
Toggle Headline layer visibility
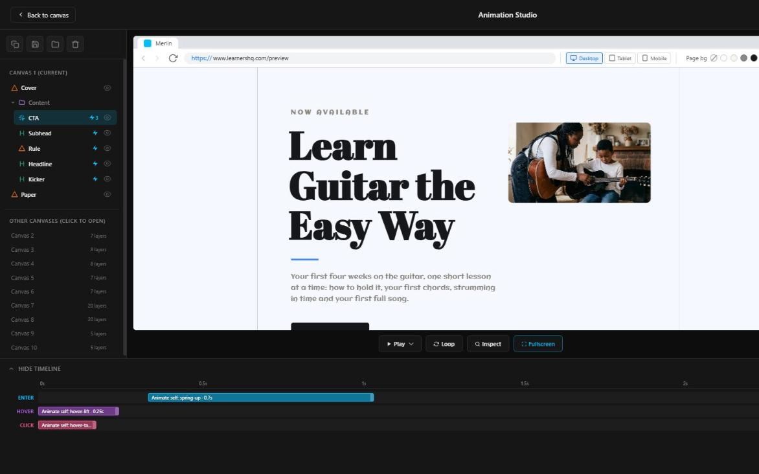[x=108, y=164]
